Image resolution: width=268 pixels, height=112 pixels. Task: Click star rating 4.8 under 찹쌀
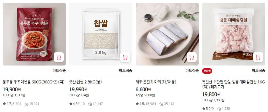click(73, 104)
